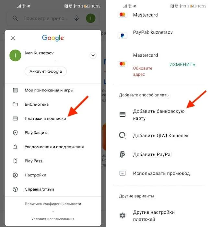Close the Google account menu
Image resolution: width=212 pixels, height=227 pixels.
[13, 38]
